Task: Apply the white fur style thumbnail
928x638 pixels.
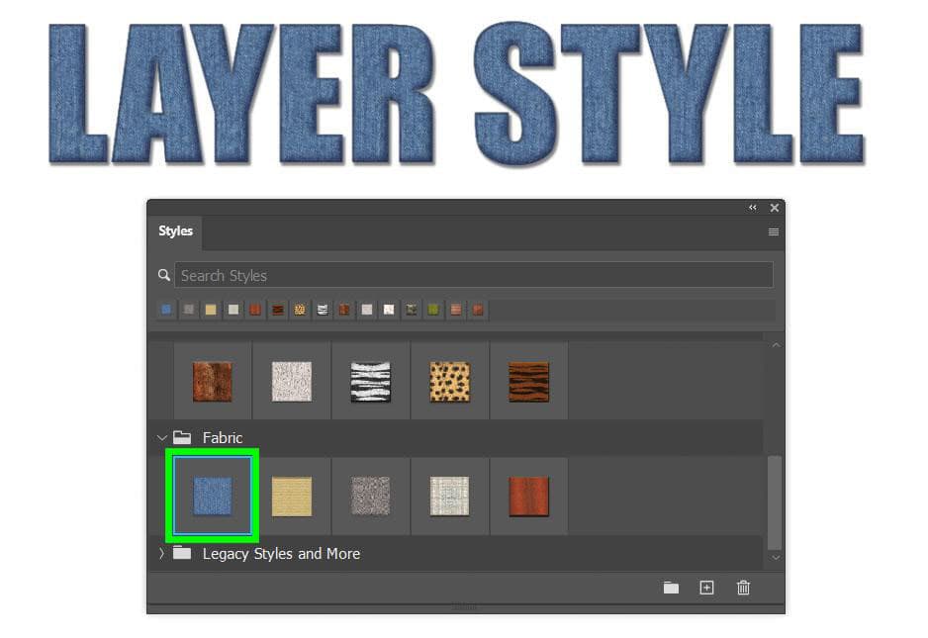Action: click(292, 381)
